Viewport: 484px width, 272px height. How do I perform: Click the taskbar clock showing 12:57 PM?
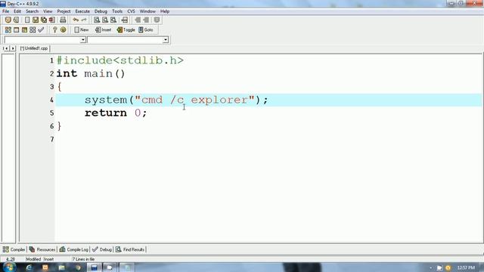[466, 267]
